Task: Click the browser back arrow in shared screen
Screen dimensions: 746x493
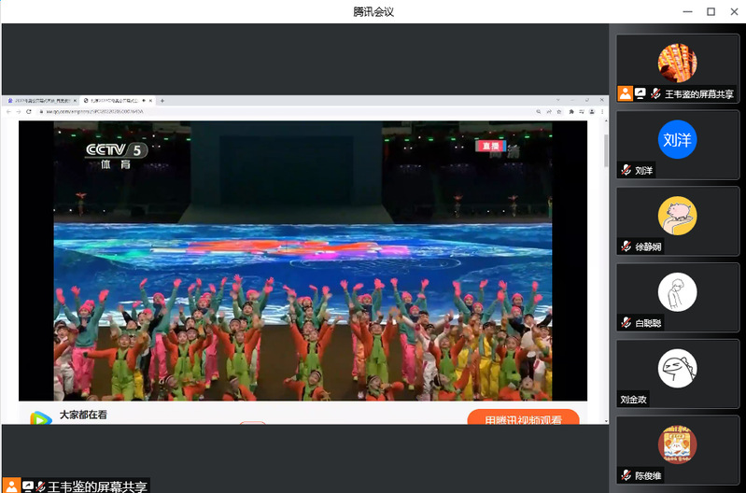Action: click(x=8, y=111)
